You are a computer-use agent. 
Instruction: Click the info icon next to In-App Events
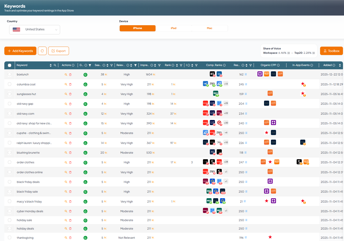312,65
